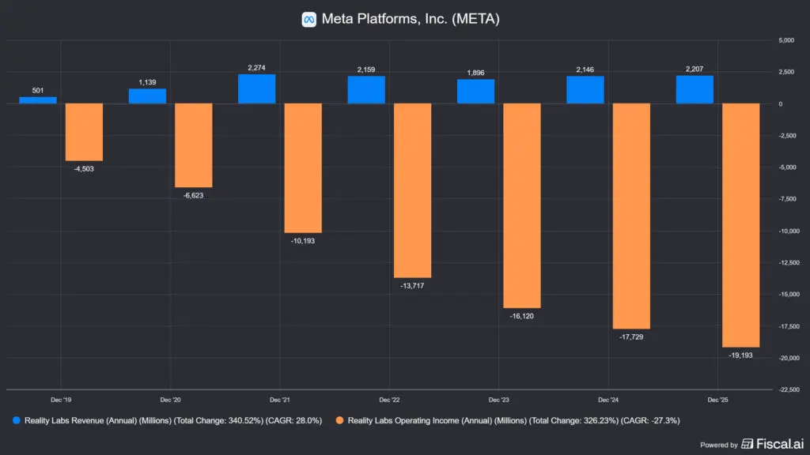The image size is (810, 455).
Task: Select the orange -16,120 bar for Dec '23
Action: click(x=521, y=205)
